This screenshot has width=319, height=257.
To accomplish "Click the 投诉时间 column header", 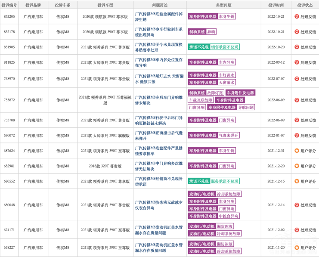I will pos(276,5).
